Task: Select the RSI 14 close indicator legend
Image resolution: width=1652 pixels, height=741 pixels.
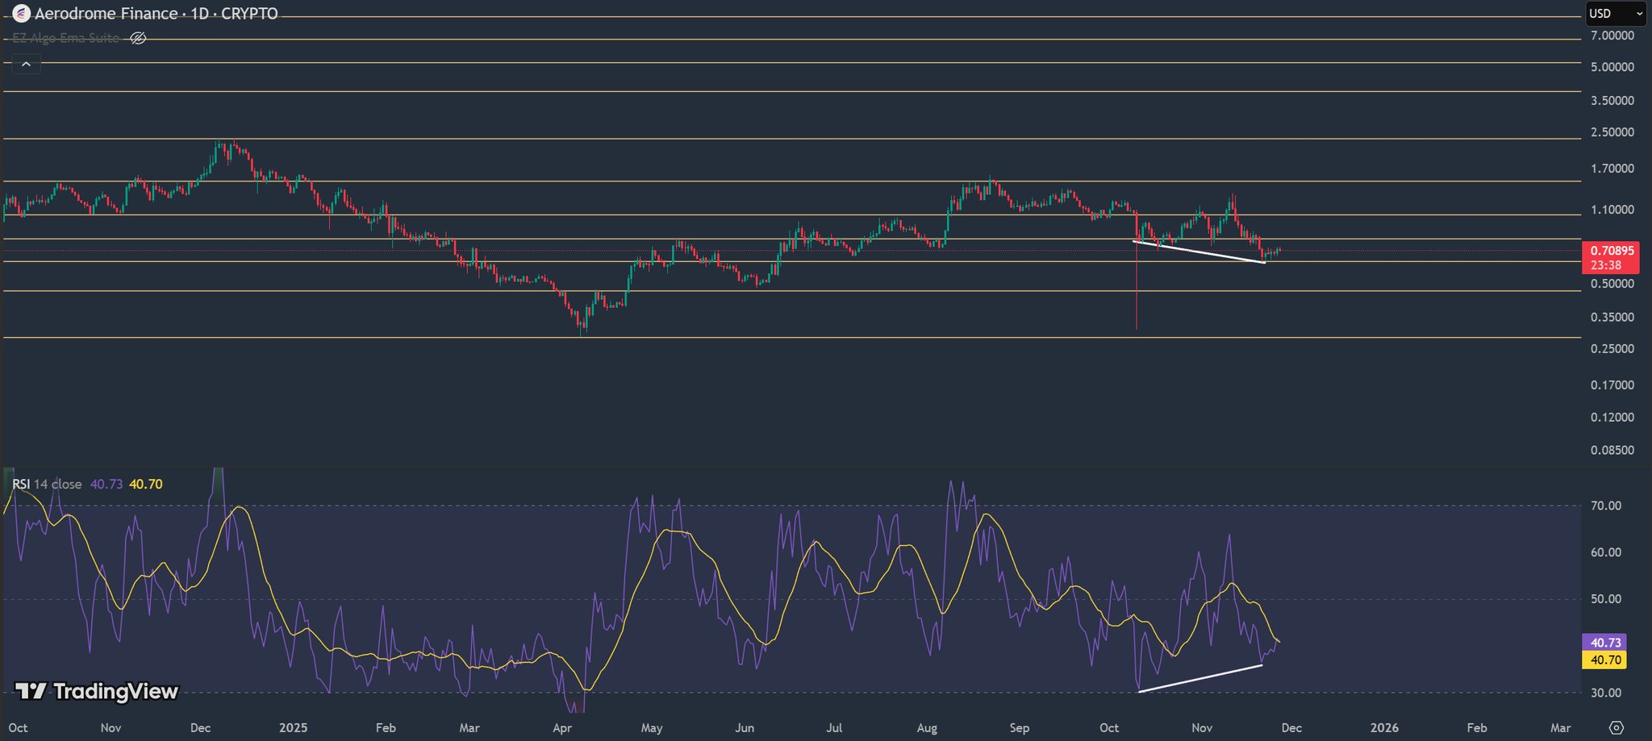Action: (x=47, y=484)
